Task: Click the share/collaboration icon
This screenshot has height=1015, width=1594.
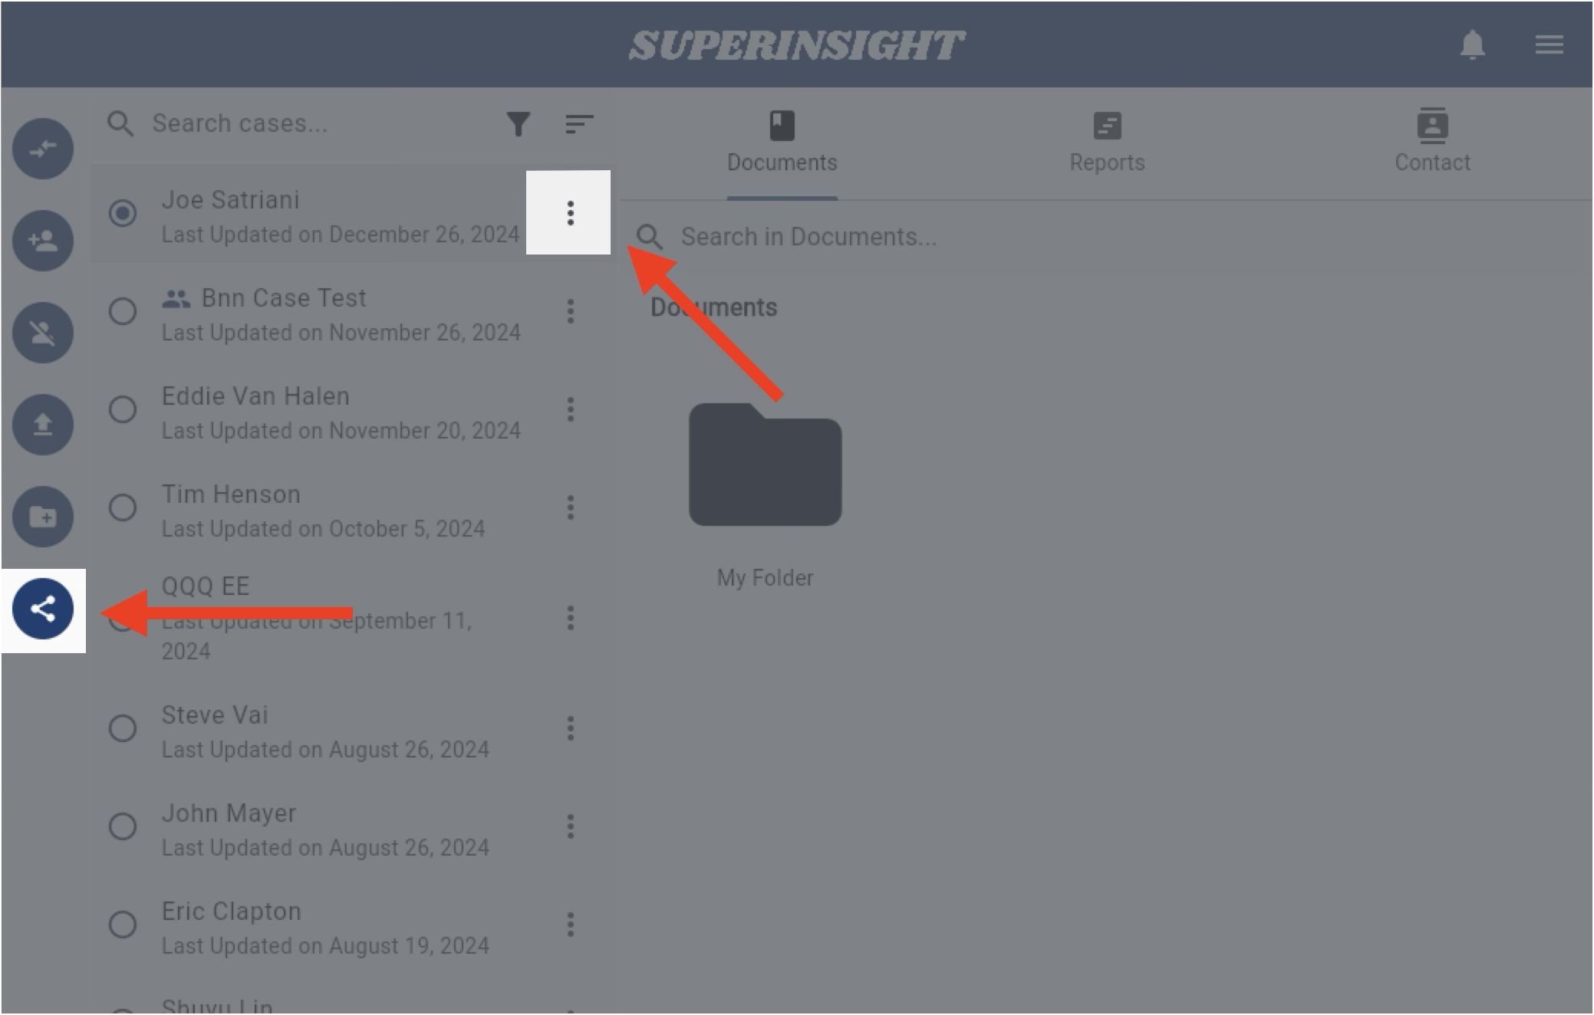Action: pos(43,609)
